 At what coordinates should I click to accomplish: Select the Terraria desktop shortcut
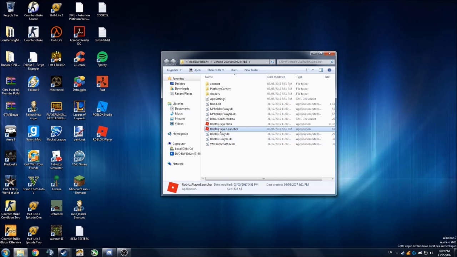tap(56, 183)
